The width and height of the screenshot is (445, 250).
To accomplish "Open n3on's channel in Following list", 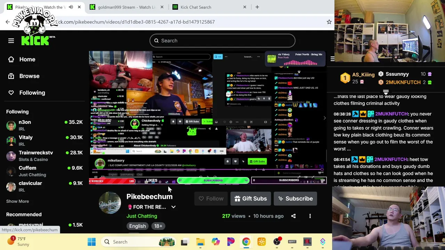I will click(x=44, y=125).
